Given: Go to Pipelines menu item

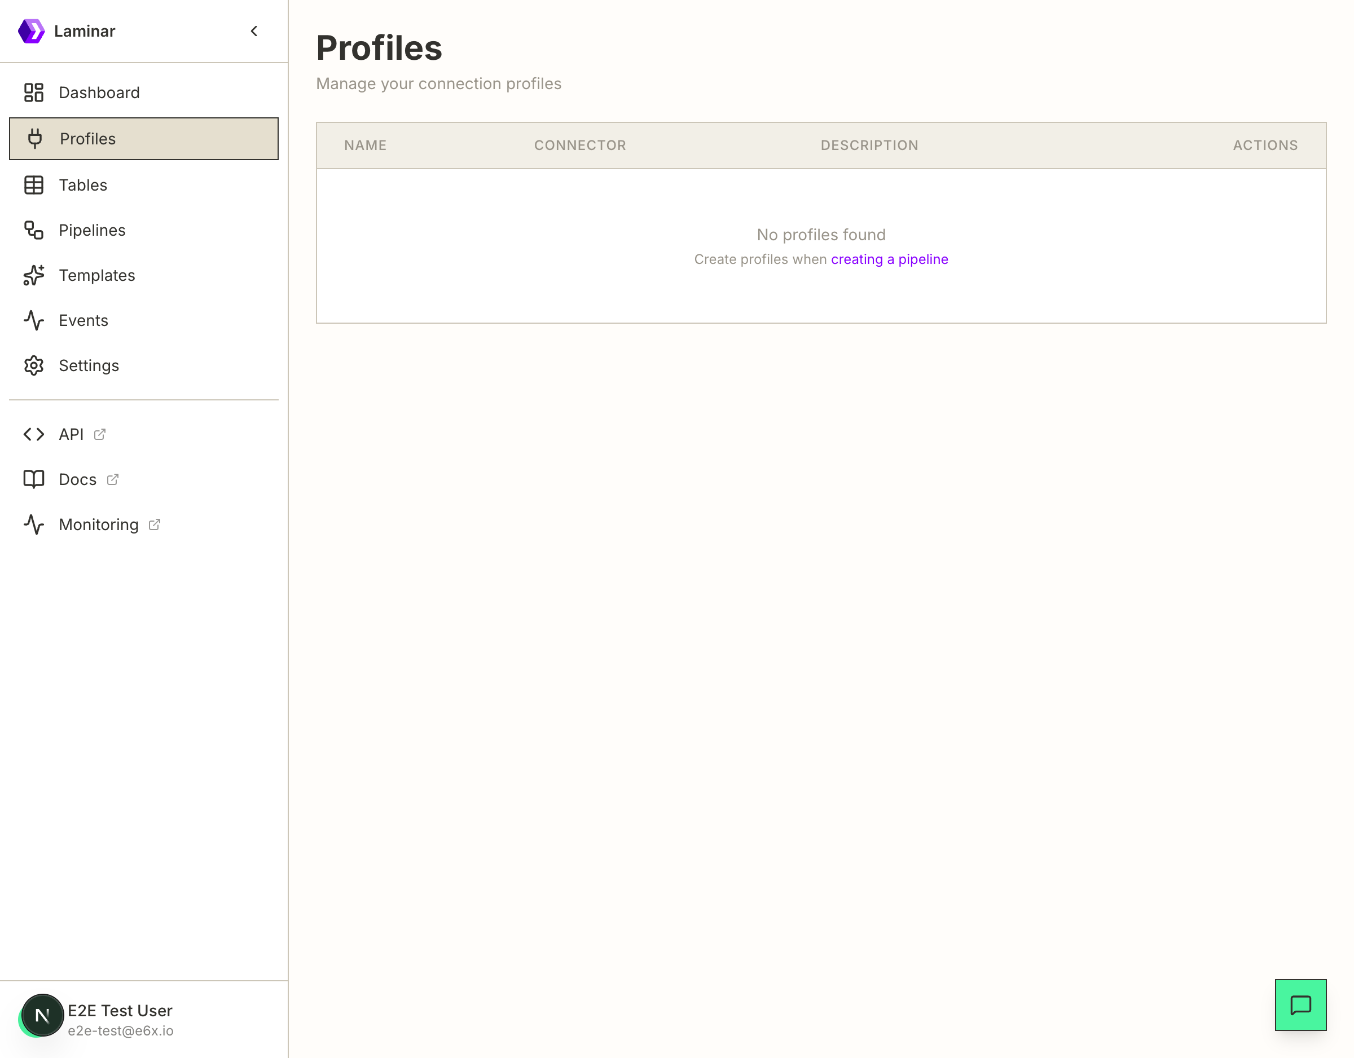Looking at the screenshot, I should point(92,230).
